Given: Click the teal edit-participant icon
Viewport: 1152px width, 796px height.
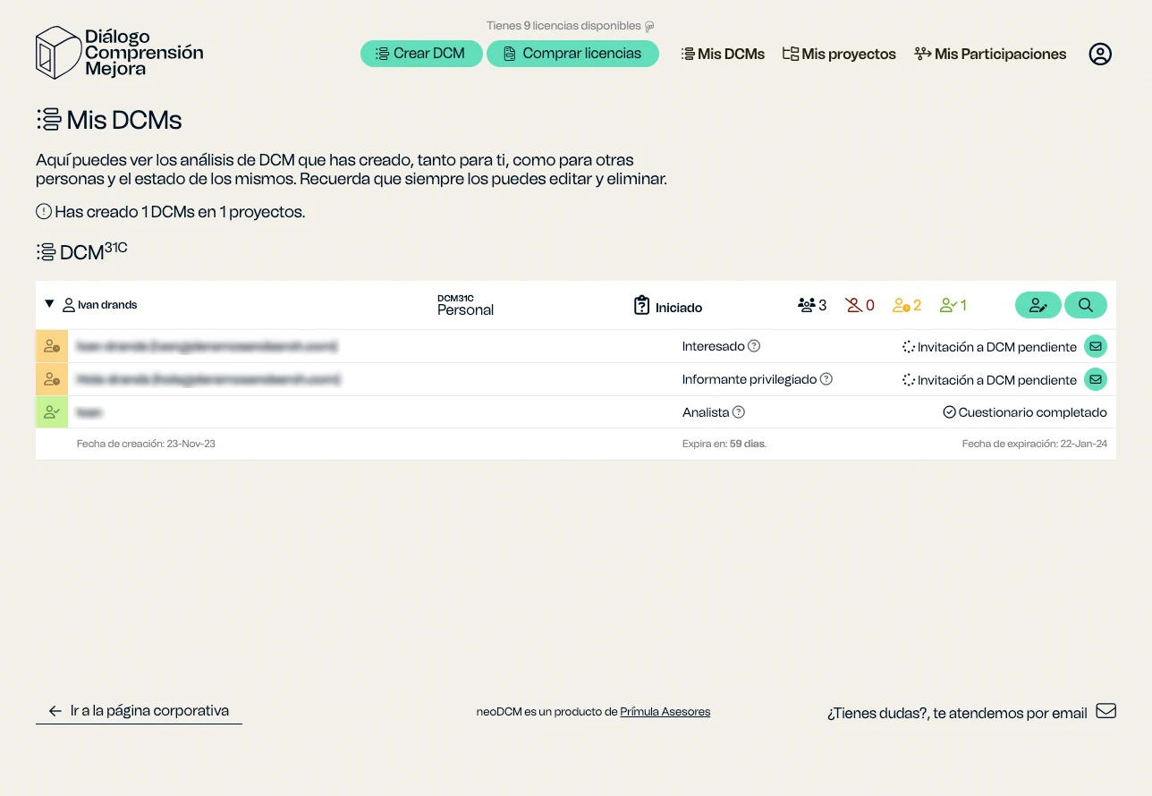Looking at the screenshot, I should (x=1038, y=304).
